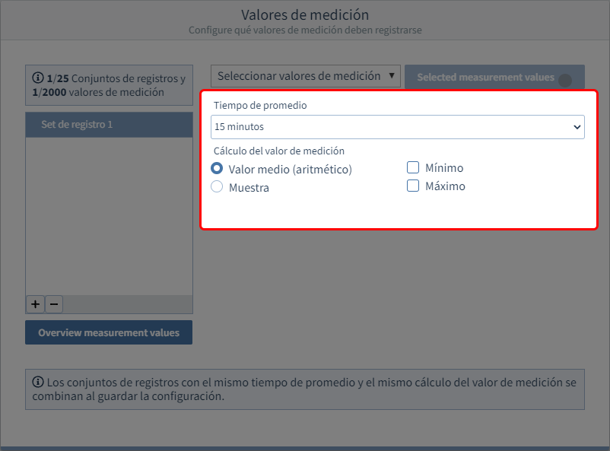The image size is (610, 451).
Task: Enable the Máximo checkbox
Action: point(413,186)
